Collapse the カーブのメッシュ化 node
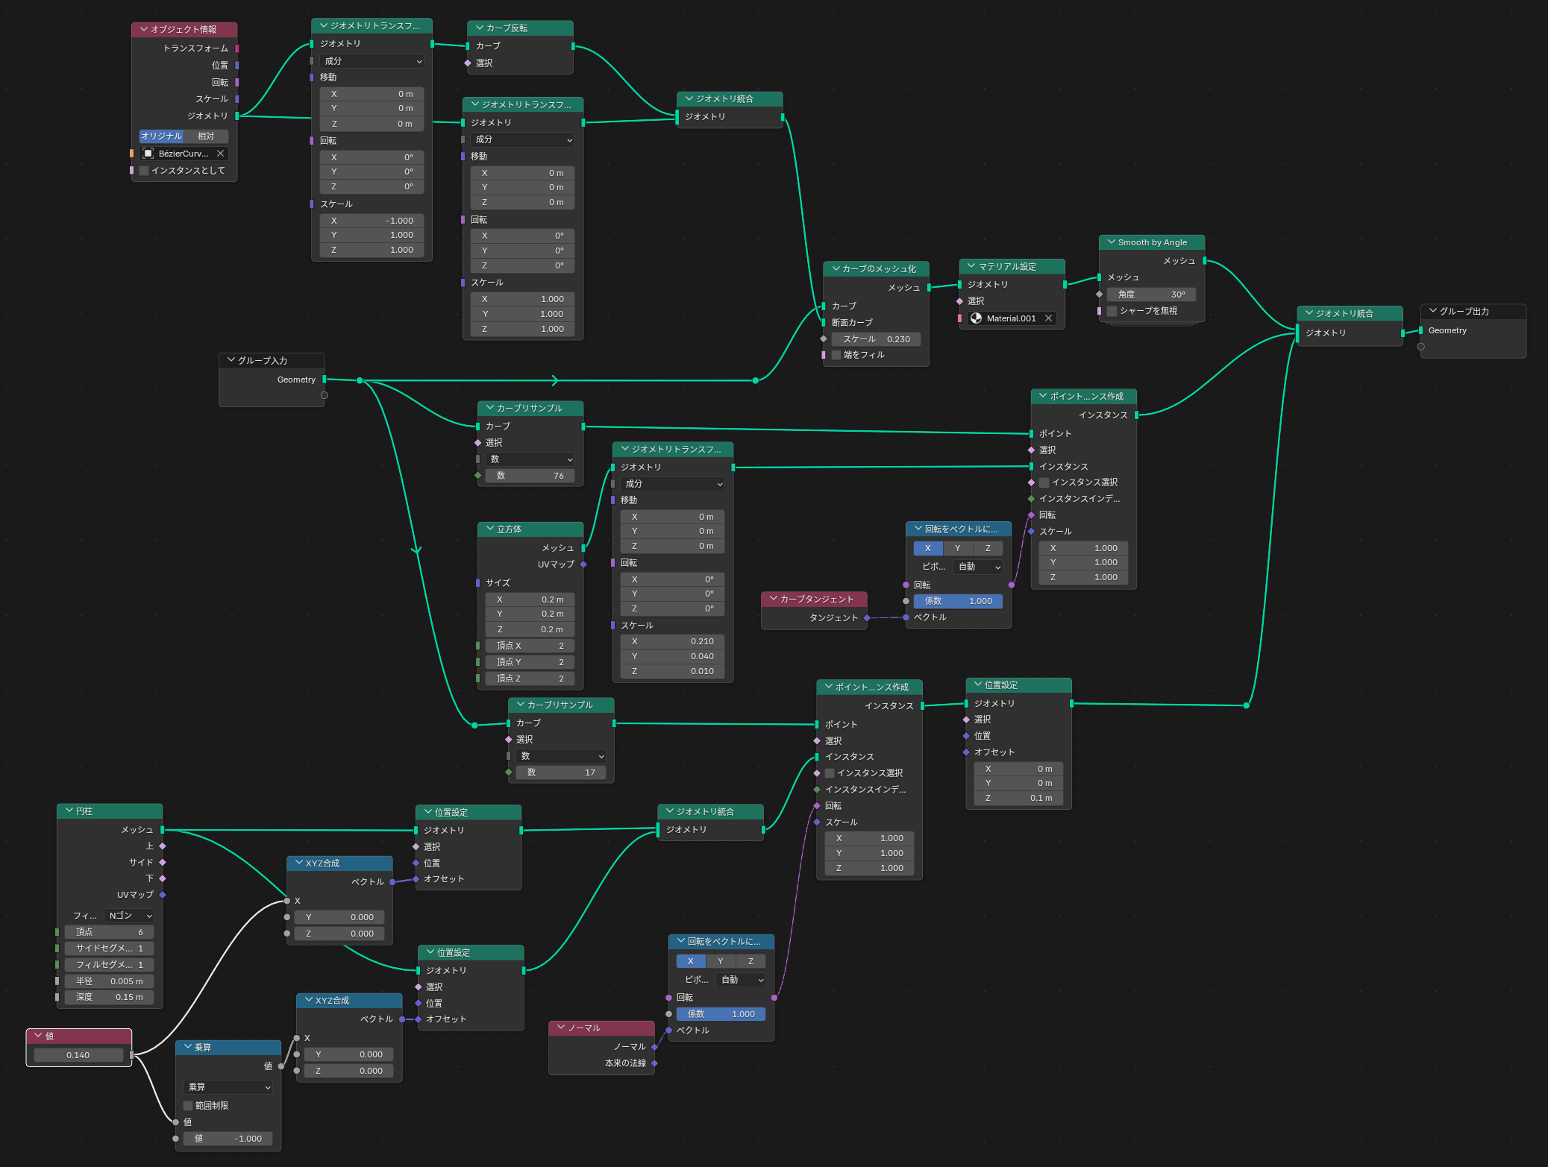Screen dimensions: 1548x1167 [836, 268]
